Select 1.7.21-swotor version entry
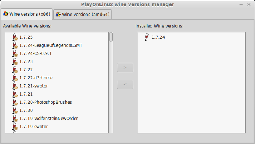 coord(34,86)
